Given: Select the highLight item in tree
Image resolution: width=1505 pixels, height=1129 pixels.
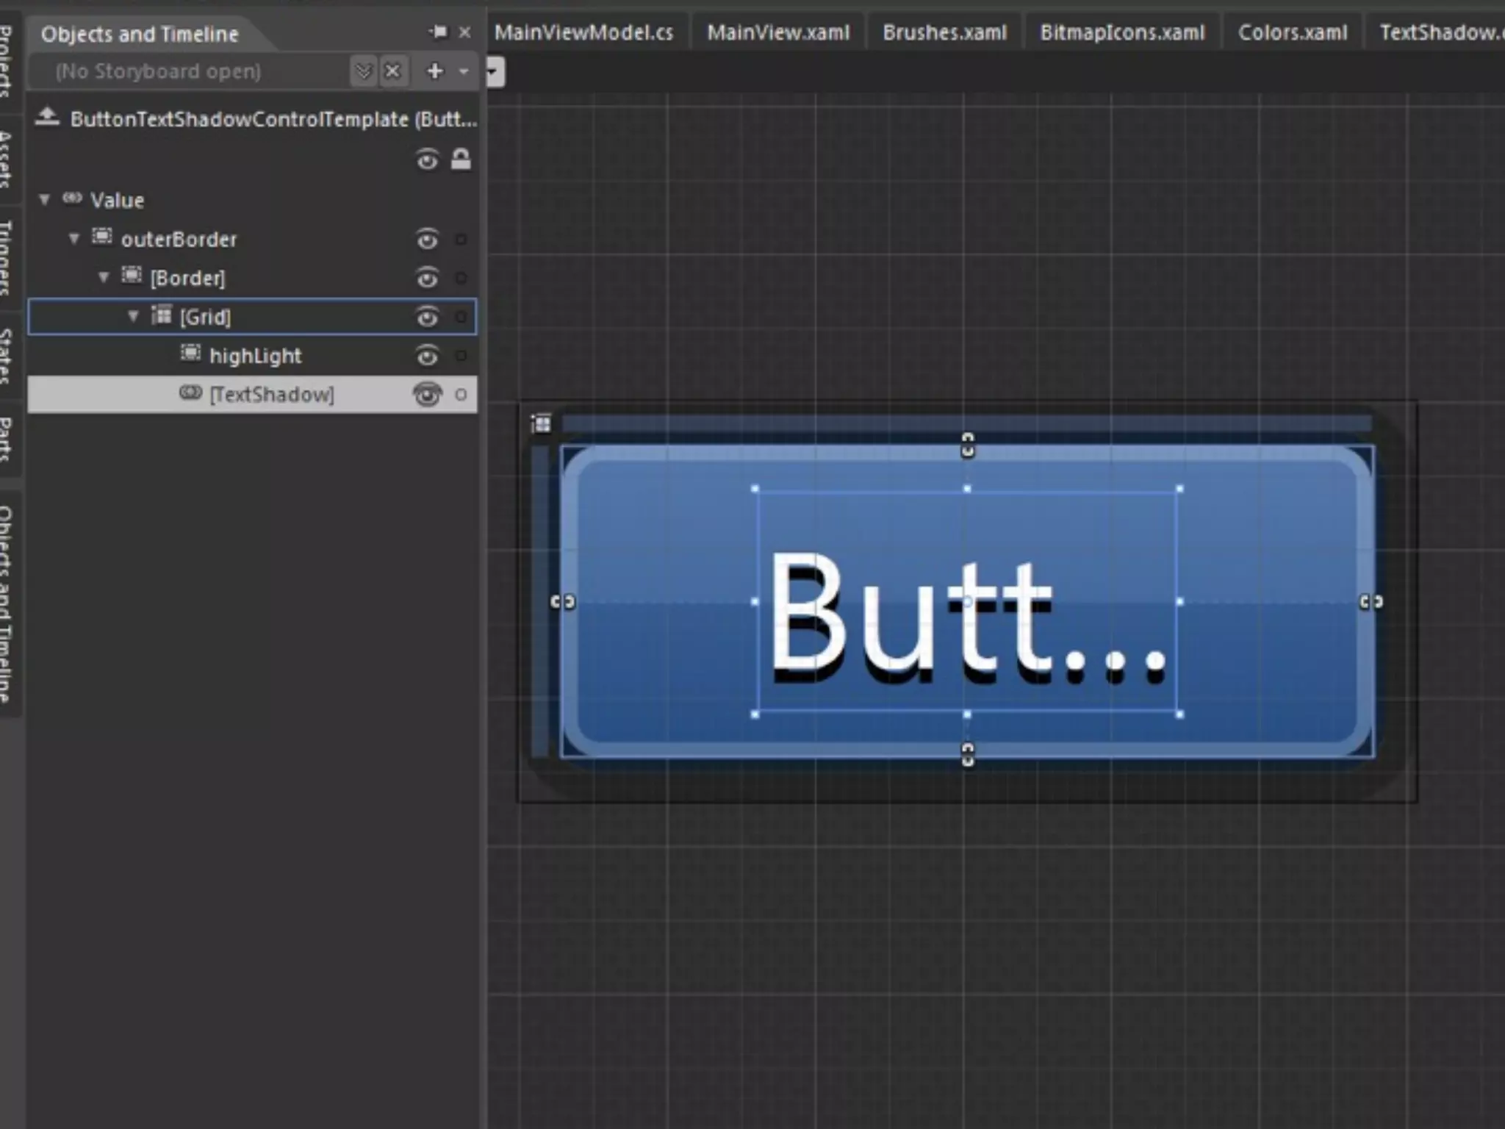Looking at the screenshot, I should click(x=255, y=356).
